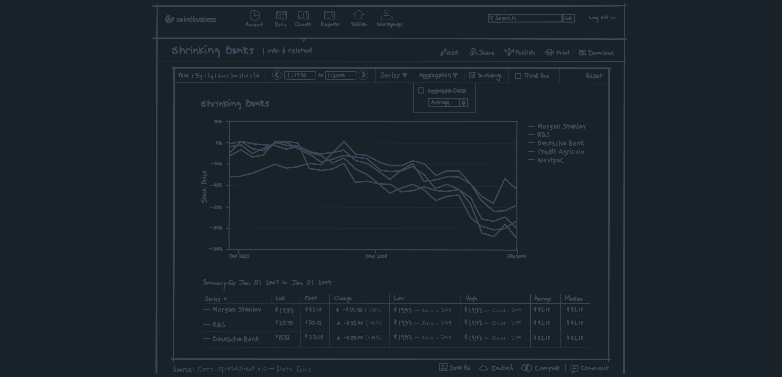Image resolution: width=782 pixels, height=377 pixels.
Task: Click the Save As disk icon
Action: (443, 367)
